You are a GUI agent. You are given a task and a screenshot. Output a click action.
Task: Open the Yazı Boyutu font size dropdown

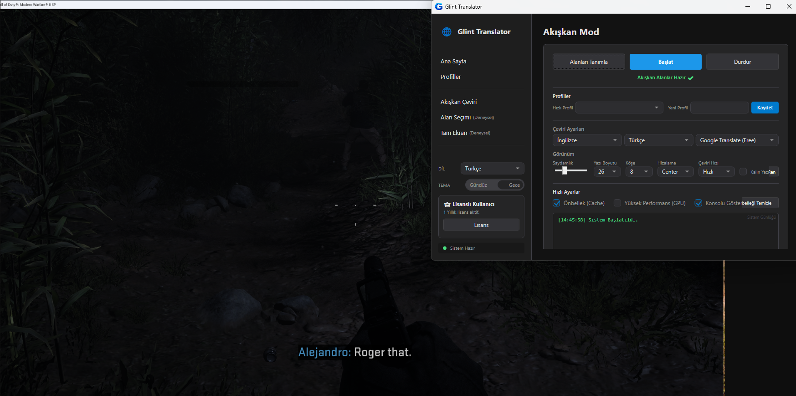click(x=607, y=172)
